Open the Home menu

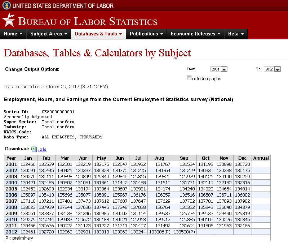(x=14, y=34)
